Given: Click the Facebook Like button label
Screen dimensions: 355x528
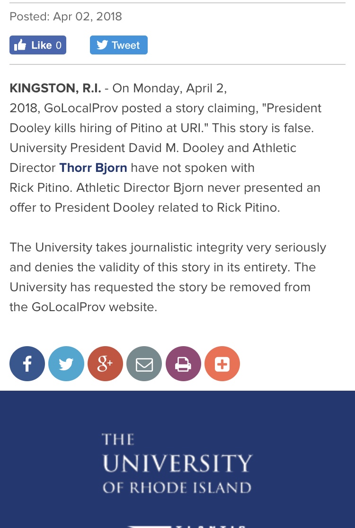Looking at the screenshot, I should tap(41, 45).
